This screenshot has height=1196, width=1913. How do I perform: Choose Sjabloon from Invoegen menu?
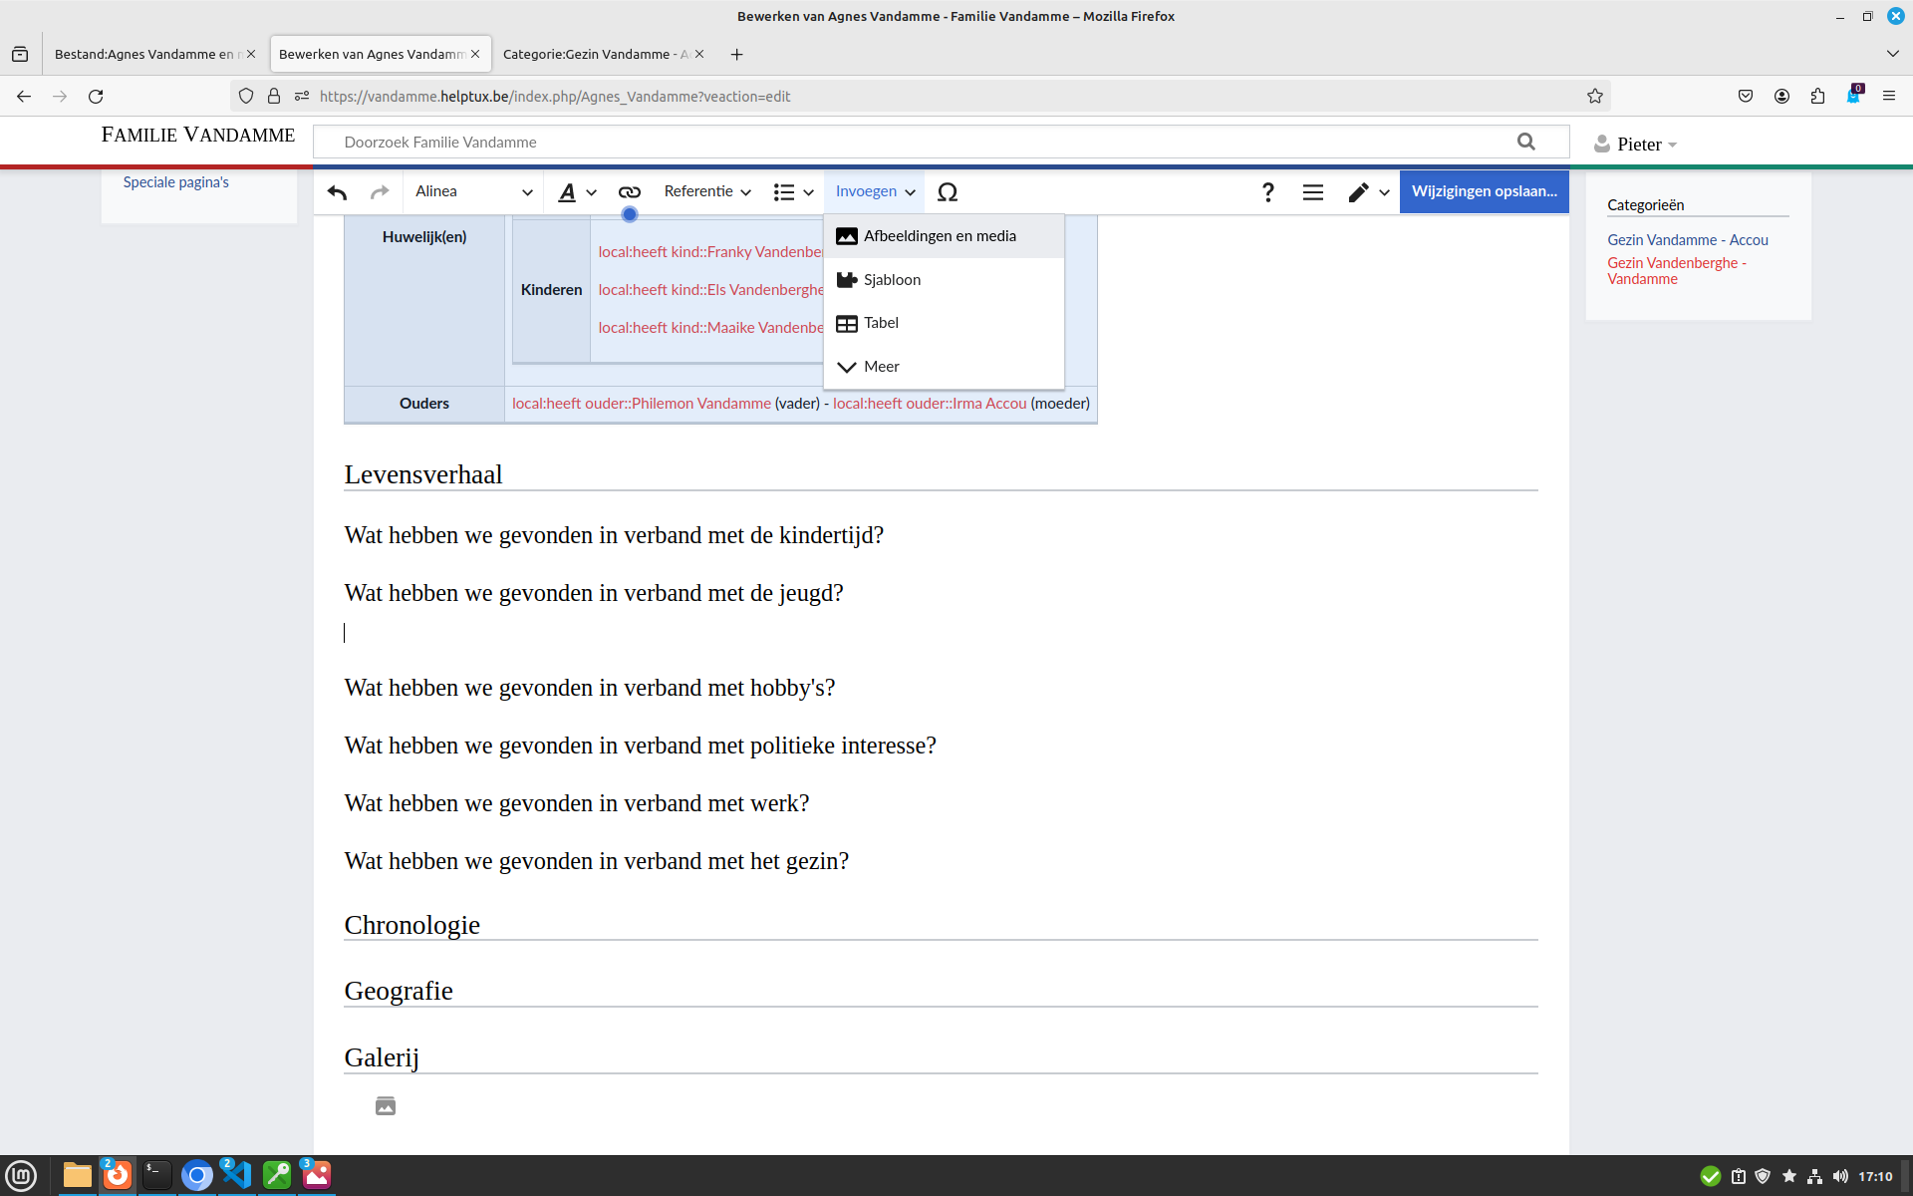point(892,280)
